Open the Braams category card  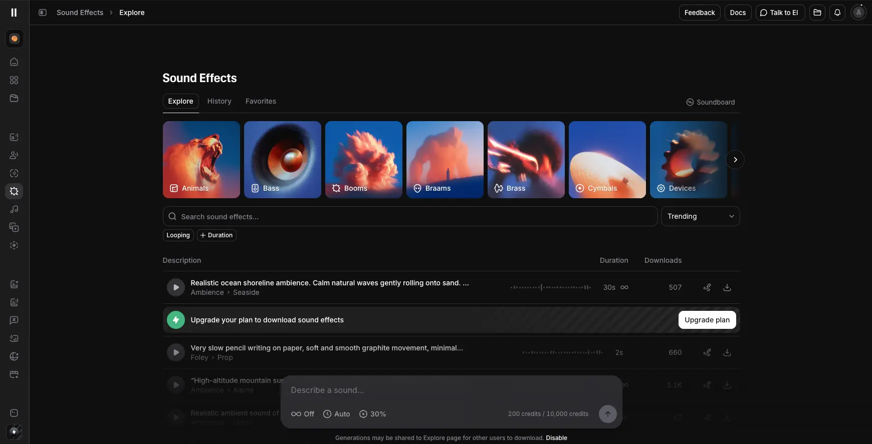click(x=445, y=160)
